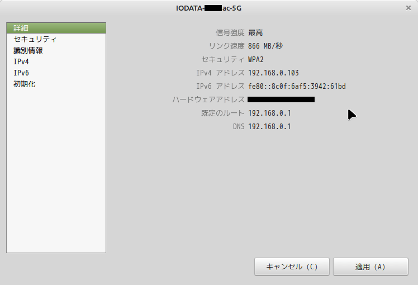Click the 適用 (A) button
The height and width of the screenshot is (285, 418).
(370, 267)
